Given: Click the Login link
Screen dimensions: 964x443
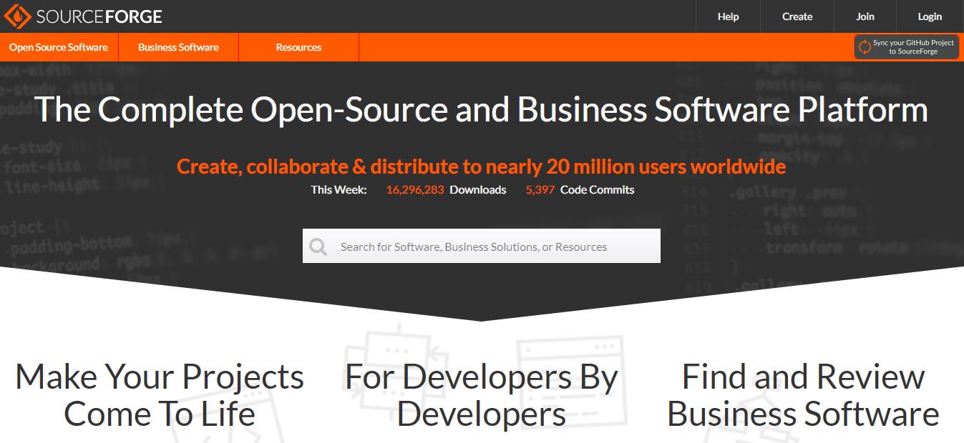Looking at the screenshot, I should (x=930, y=16).
